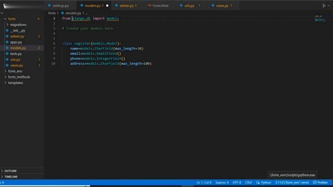Select language mode Python in status bar
This screenshot has width=333, height=187.
266,182
